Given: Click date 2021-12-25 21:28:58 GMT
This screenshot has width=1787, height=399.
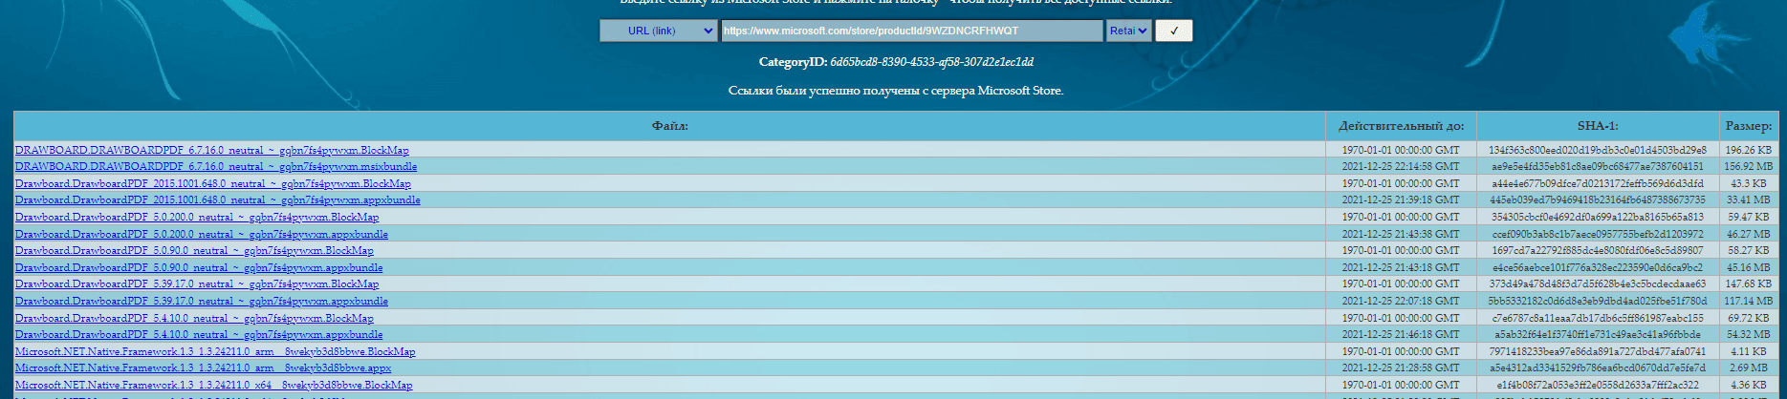Looking at the screenshot, I should pyautogui.click(x=1401, y=367).
